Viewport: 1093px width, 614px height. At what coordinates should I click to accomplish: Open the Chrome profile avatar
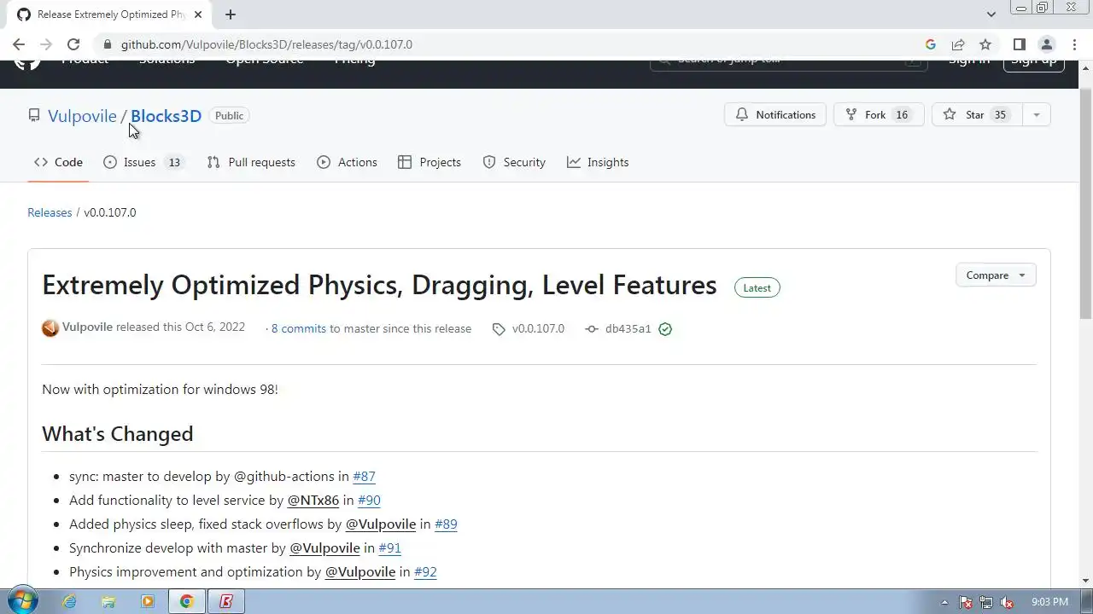(1047, 44)
